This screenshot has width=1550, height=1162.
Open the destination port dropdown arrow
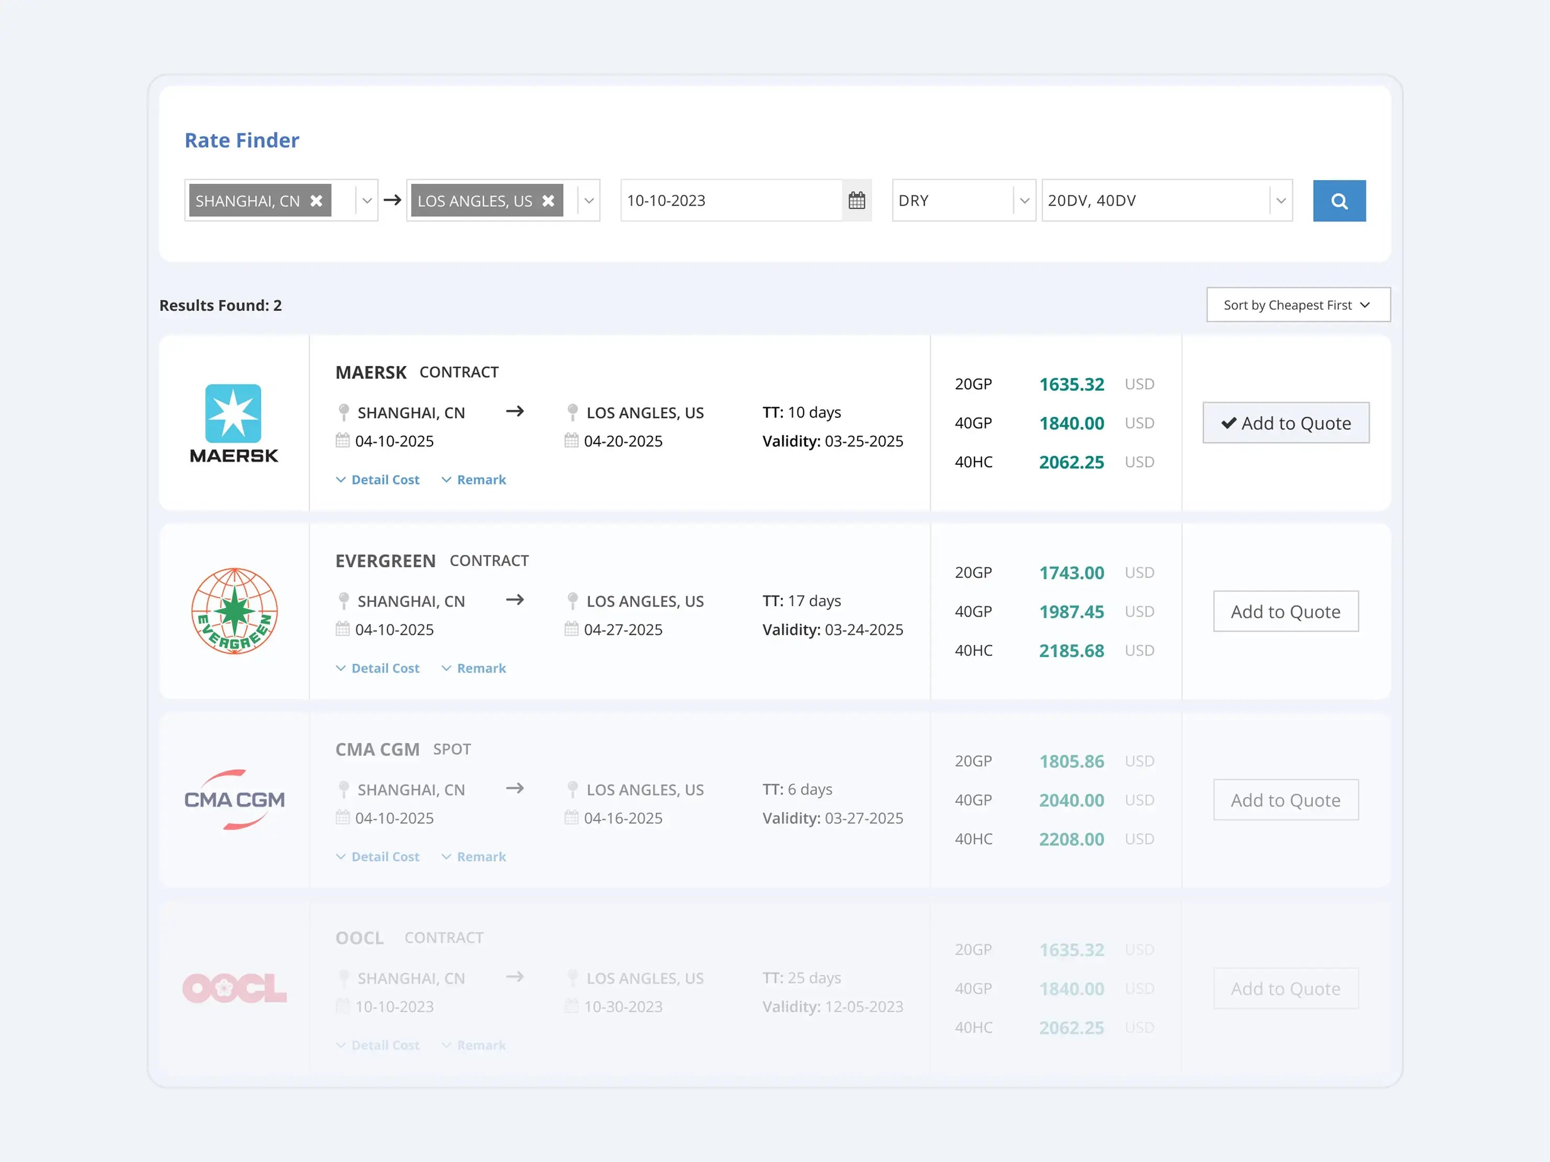[x=589, y=201]
